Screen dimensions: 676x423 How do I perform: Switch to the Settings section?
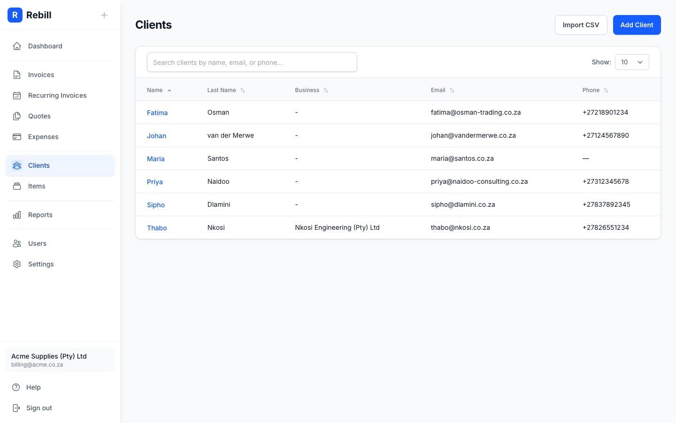(x=41, y=264)
